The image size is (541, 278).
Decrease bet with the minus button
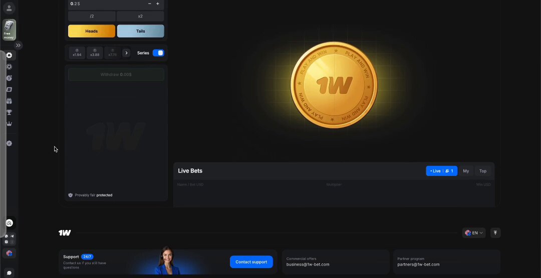click(x=149, y=4)
